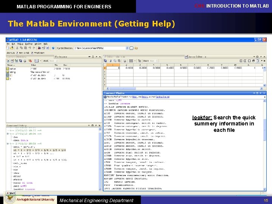Click the New Variable icon in the Workspace toolbar
Image resolution: width=272 pixels, height=204 pixels.
tap(8, 60)
